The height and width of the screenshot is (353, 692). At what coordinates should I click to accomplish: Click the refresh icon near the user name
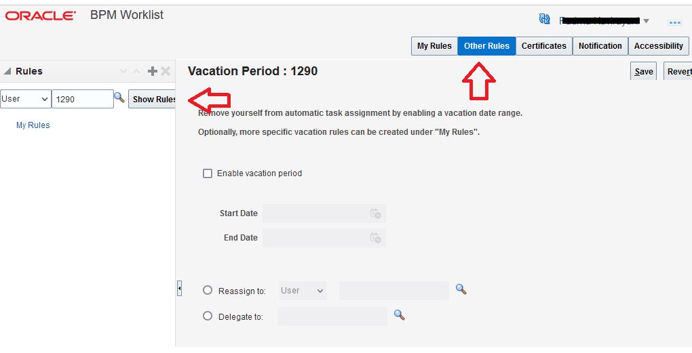pyautogui.click(x=545, y=19)
